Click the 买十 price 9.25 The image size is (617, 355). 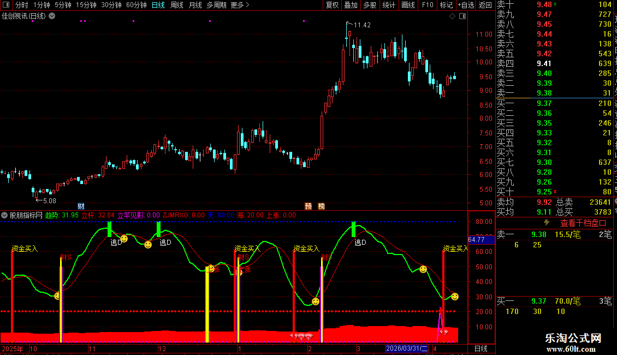(x=544, y=192)
